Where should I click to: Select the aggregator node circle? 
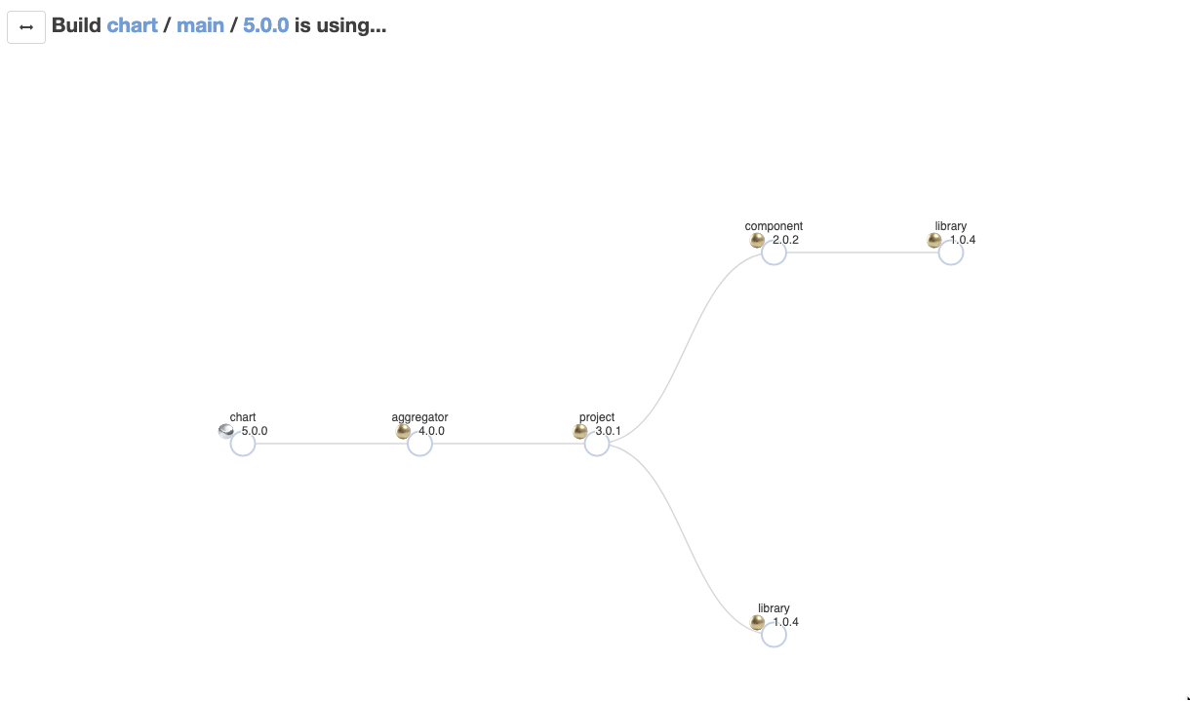[419, 444]
